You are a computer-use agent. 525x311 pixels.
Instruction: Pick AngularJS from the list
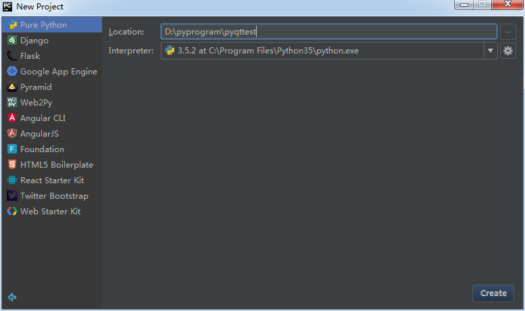point(52,133)
